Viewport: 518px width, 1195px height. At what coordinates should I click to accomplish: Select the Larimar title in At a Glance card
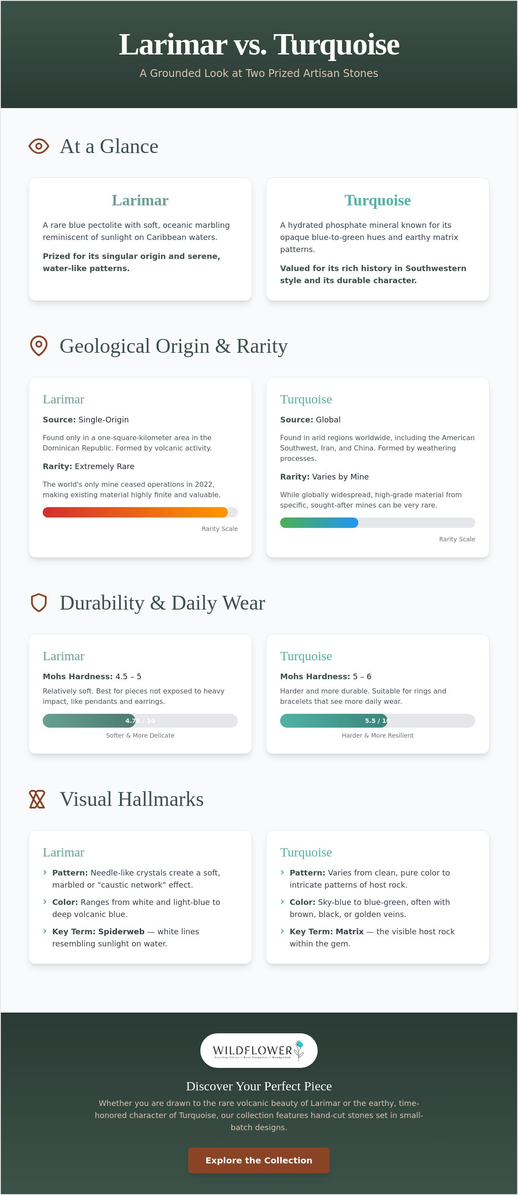coord(140,200)
